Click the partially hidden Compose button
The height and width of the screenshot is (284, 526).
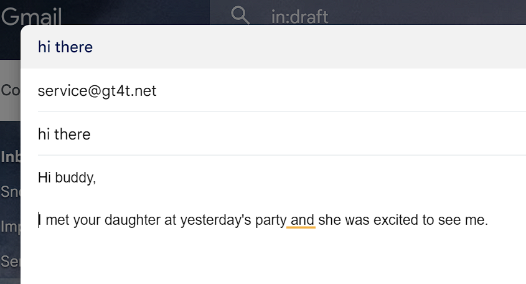pyautogui.click(x=10, y=90)
